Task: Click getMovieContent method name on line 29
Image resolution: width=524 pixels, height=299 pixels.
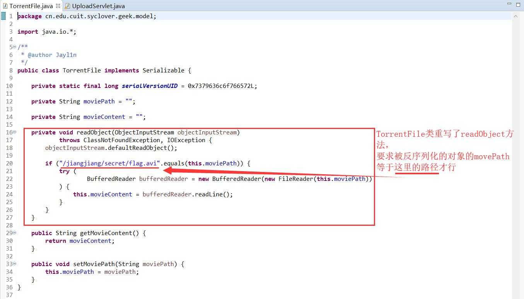Action: pyautogui.click(x=106, y=233)
